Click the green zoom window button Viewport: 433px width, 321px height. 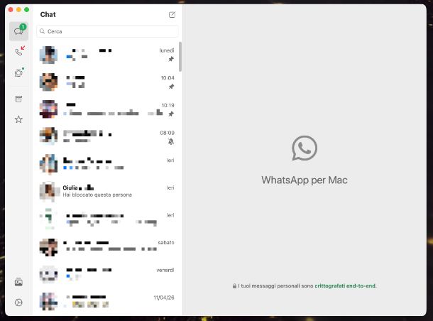click(x=27, y=10)
